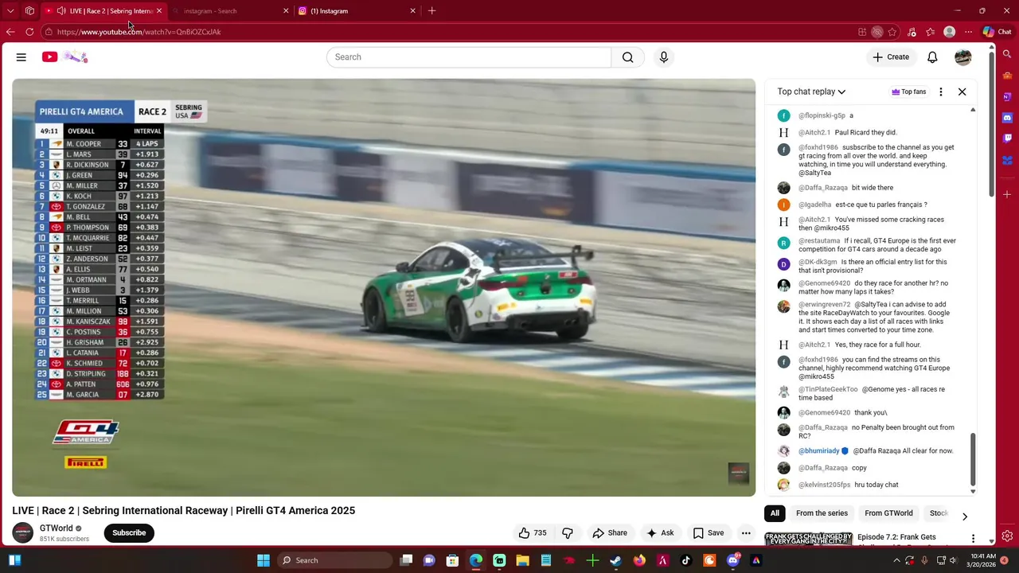Viewport: 1019px width, 573px height.
Task: Mute the YouTube tab audio icon
Action: tap(61, 11)
